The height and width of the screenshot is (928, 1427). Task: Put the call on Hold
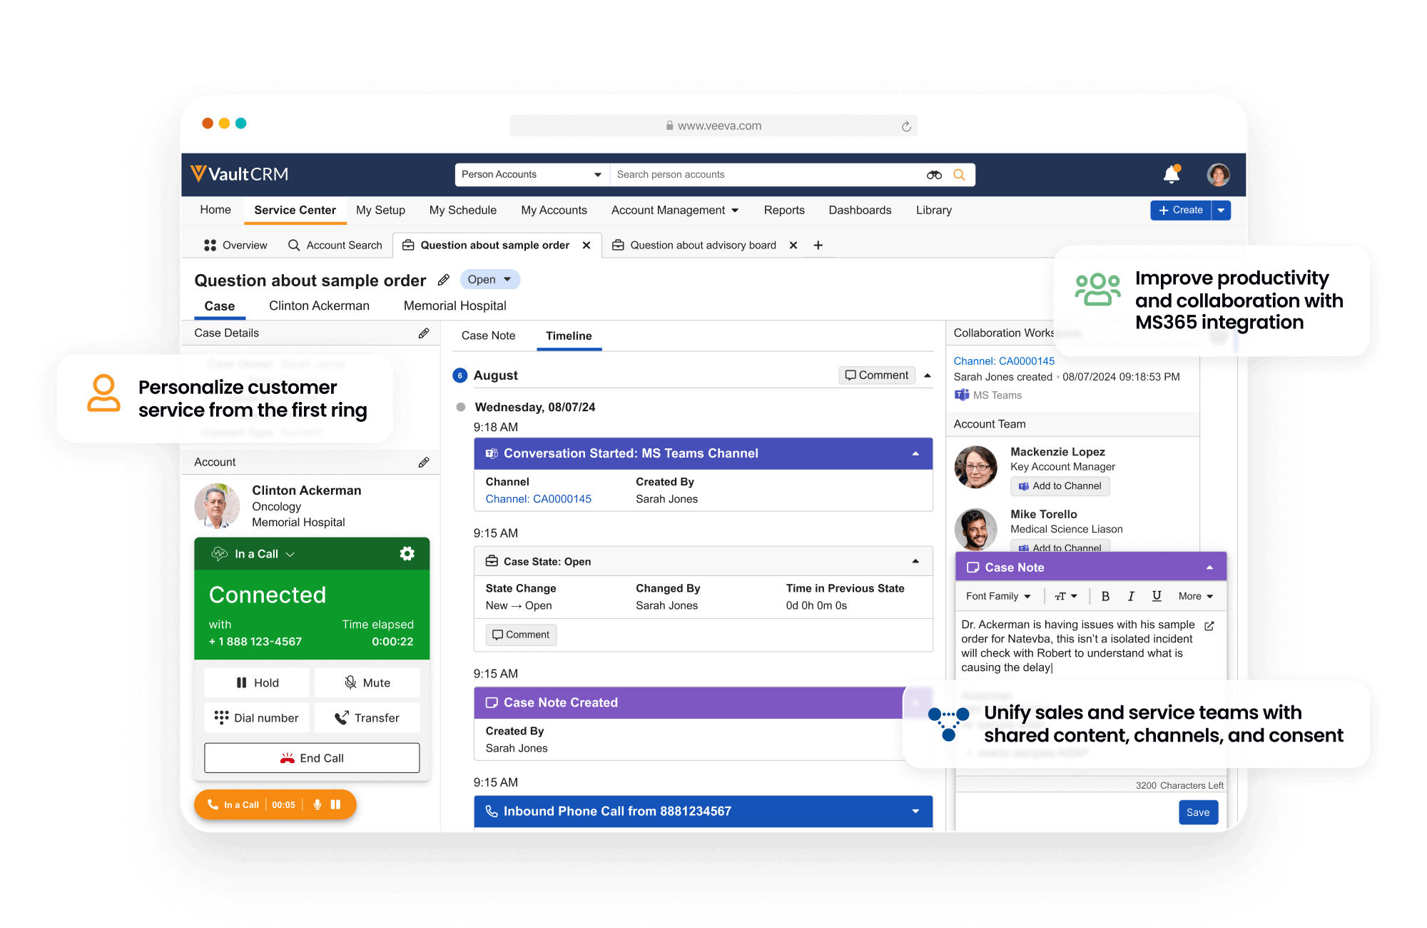pyautogui.click(x=257, y=683)
